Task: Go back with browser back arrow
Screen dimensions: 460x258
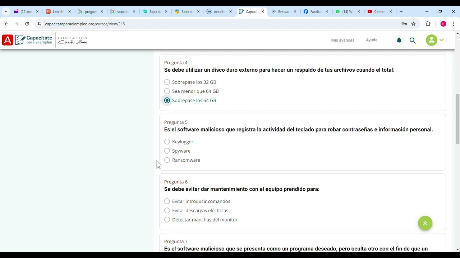Action: coord(6,24)
